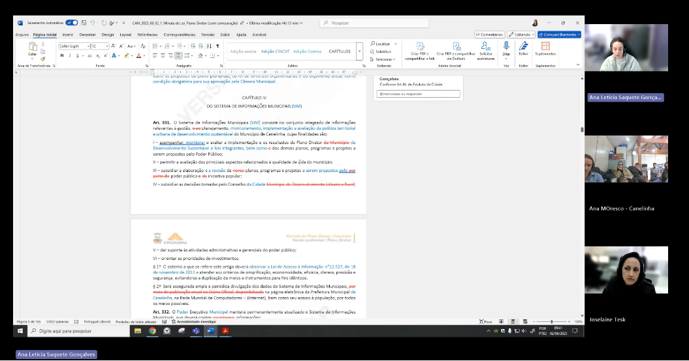Toggle italic formatting
This screenshot has height=361, width=689.
[x=69, y=55]
